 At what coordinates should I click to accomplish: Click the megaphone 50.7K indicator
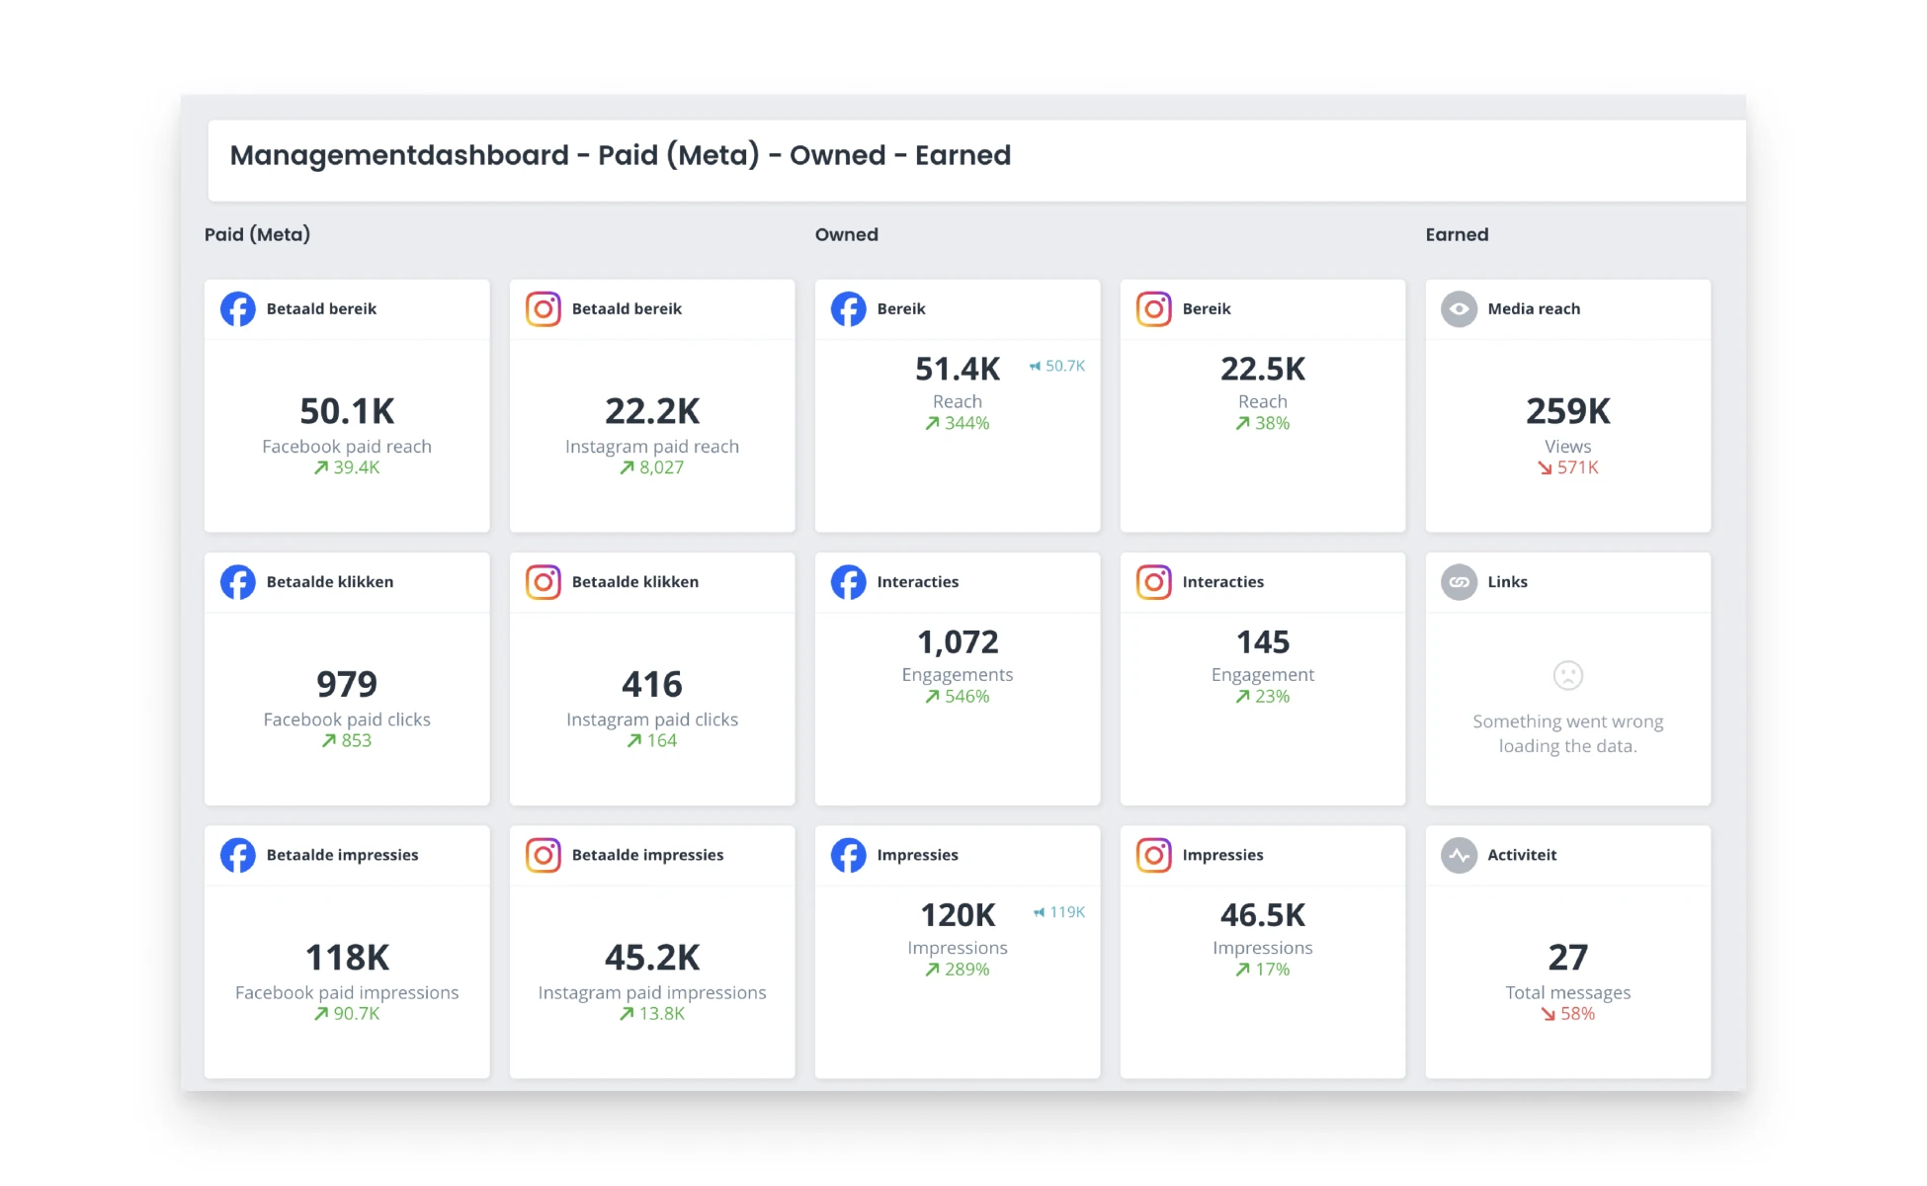(1057, 366)
